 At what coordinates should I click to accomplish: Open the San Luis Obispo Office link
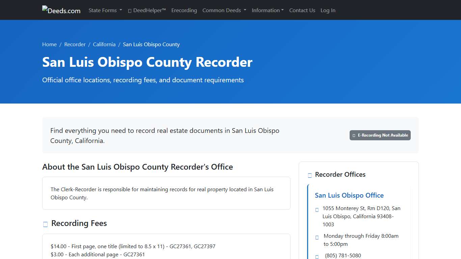tap(349, 195)
